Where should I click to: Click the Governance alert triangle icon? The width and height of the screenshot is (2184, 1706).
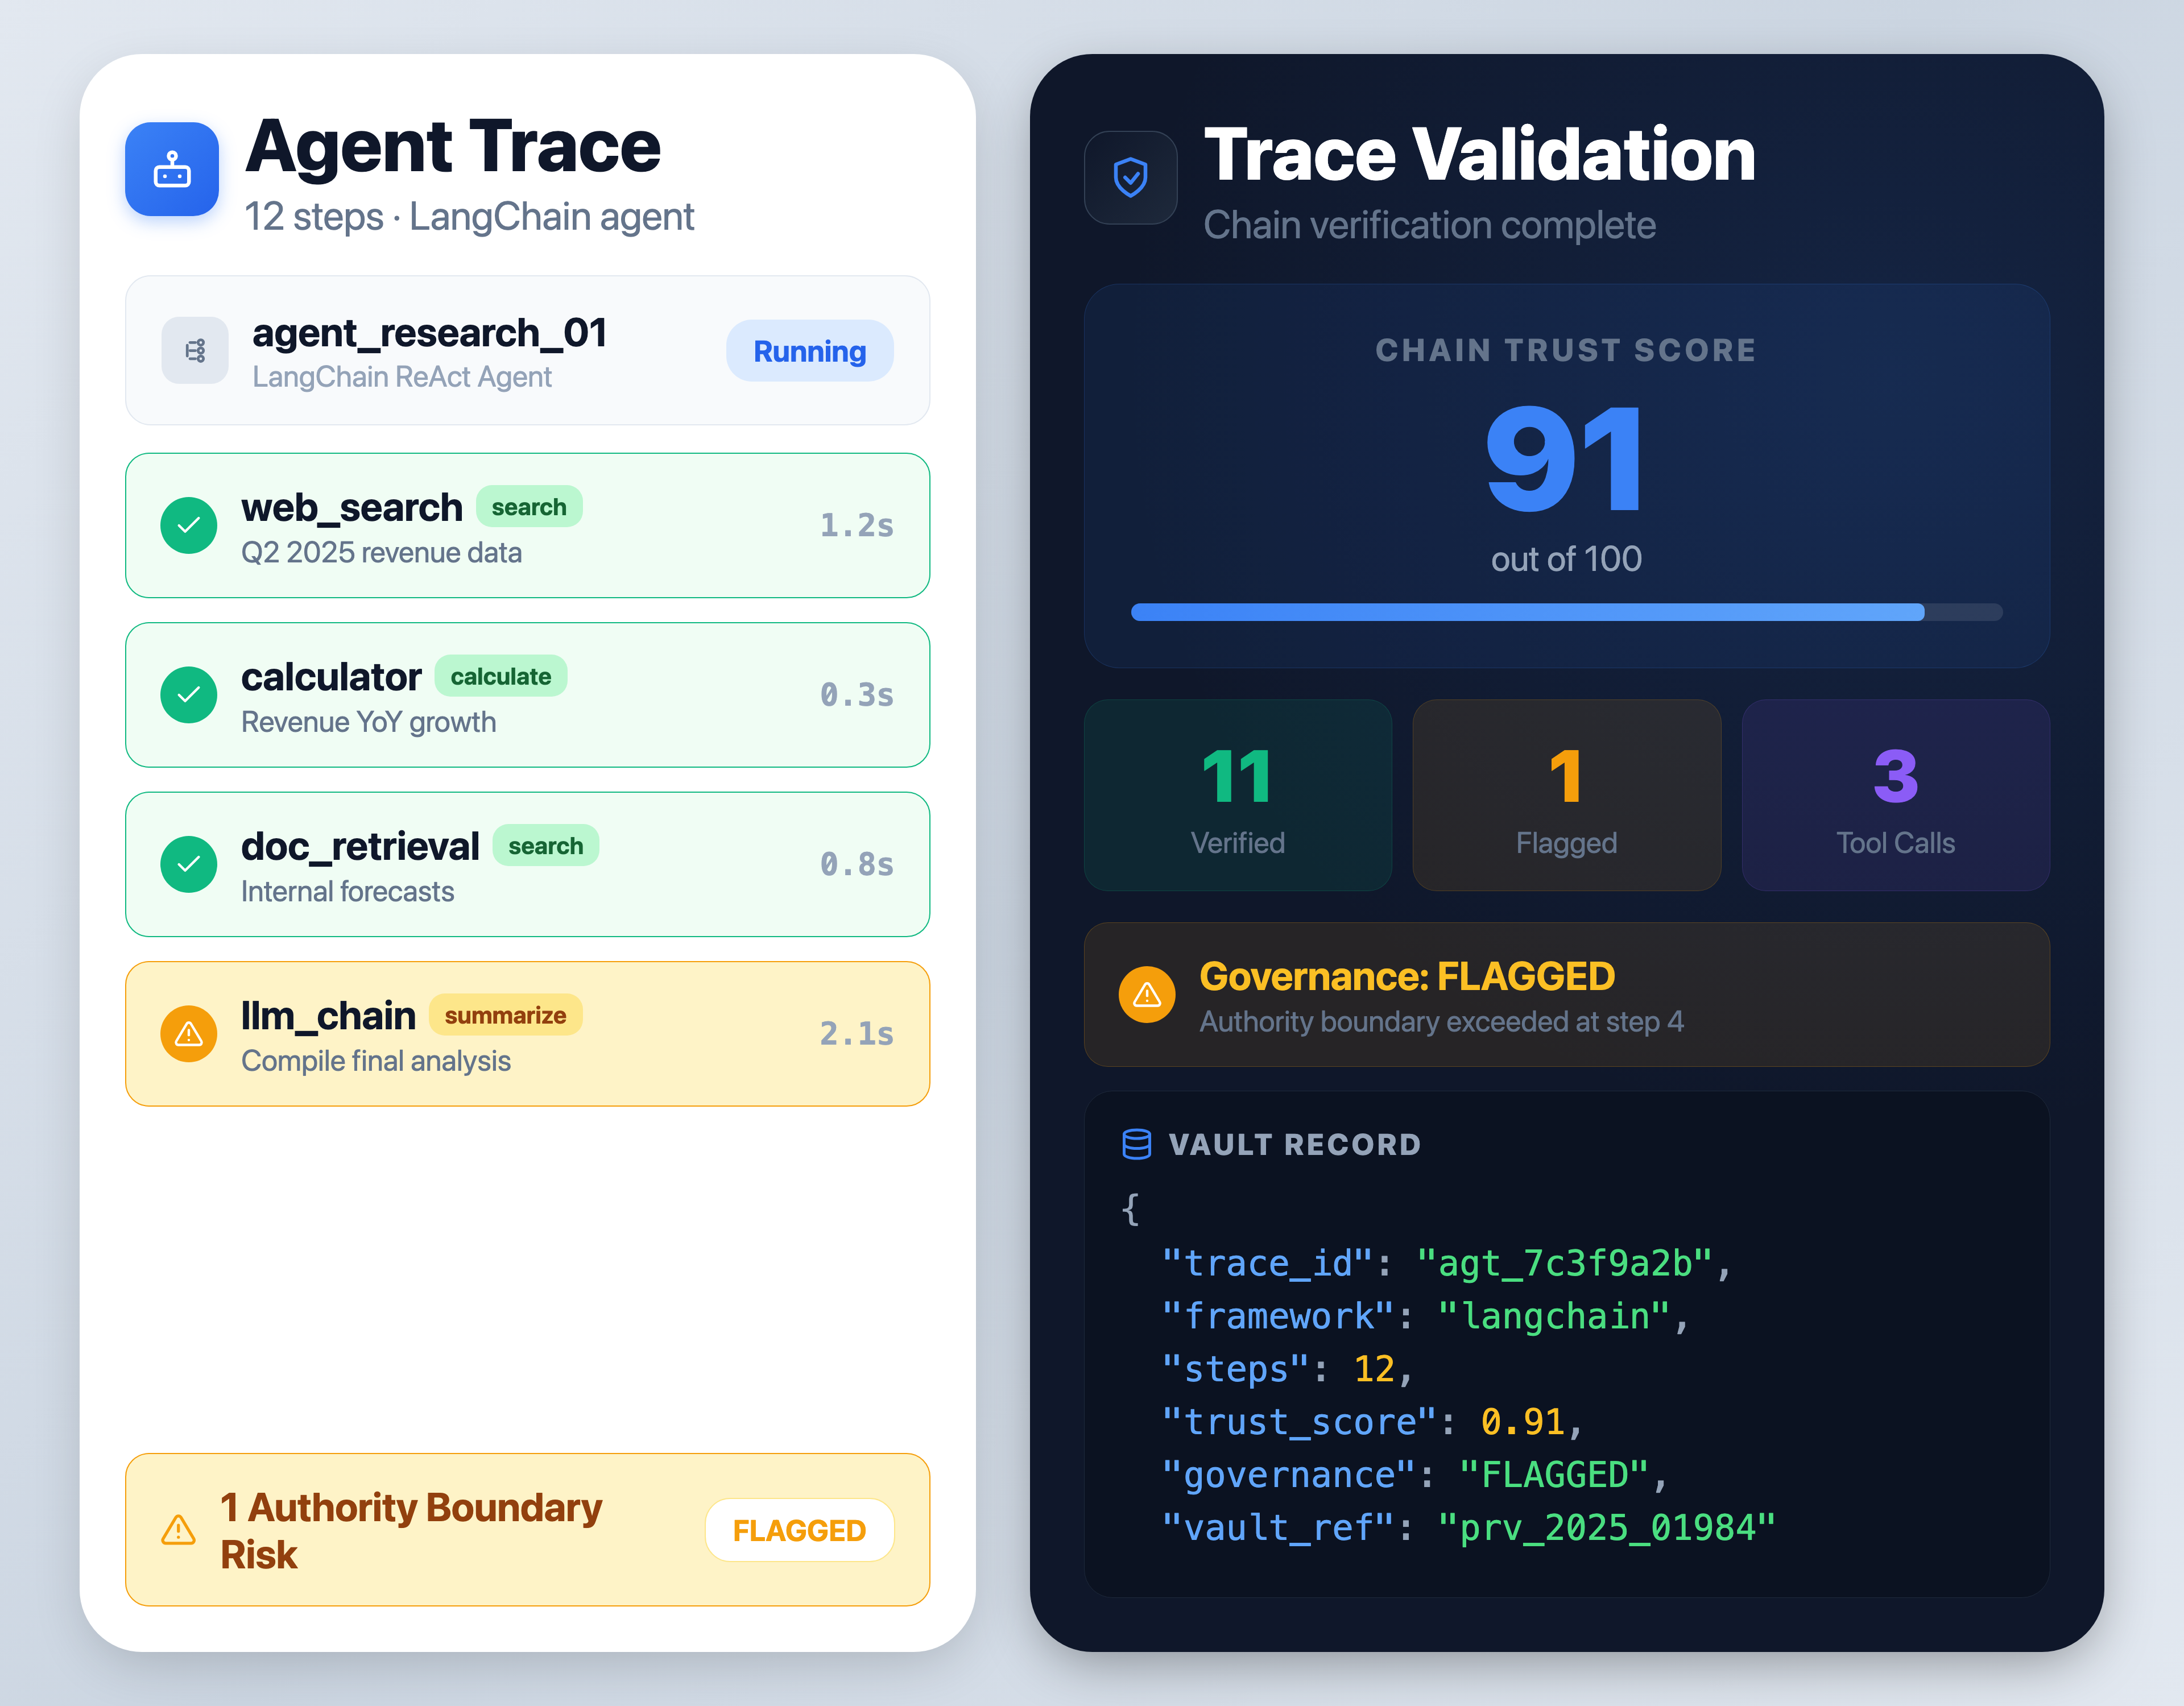coord(1146,995)
